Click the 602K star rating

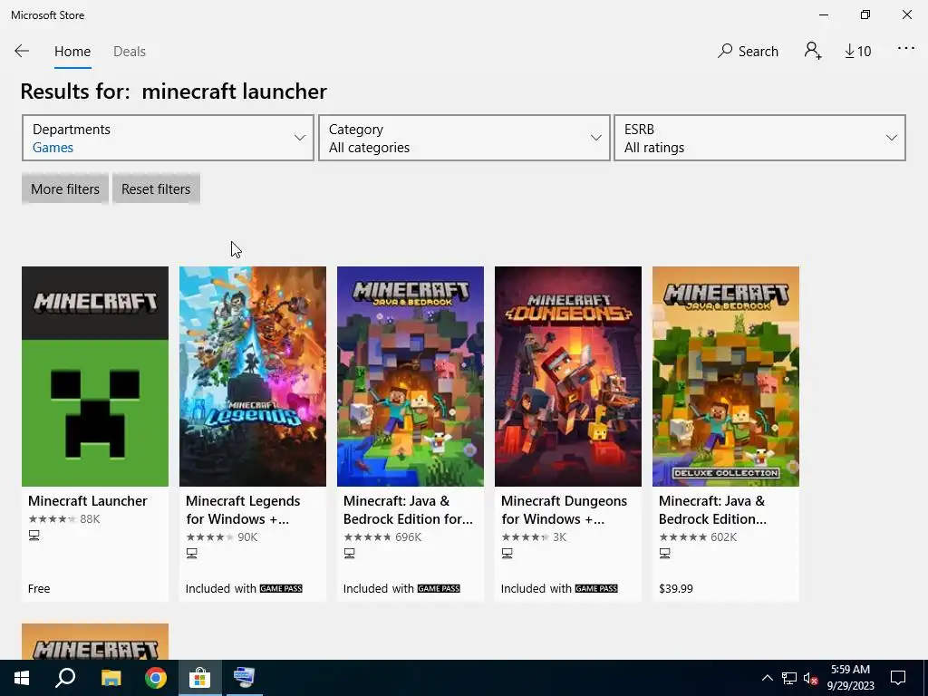698,537
